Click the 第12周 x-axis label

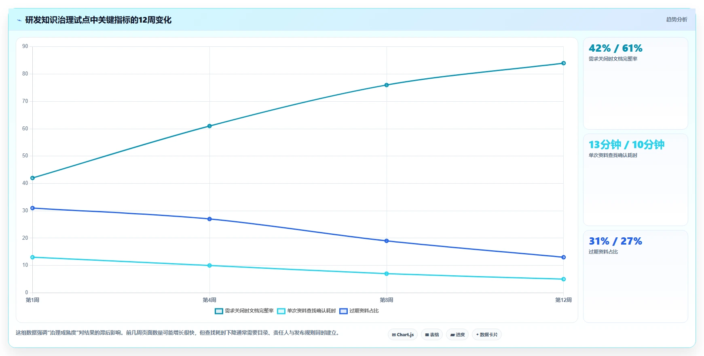coord(563,300)
